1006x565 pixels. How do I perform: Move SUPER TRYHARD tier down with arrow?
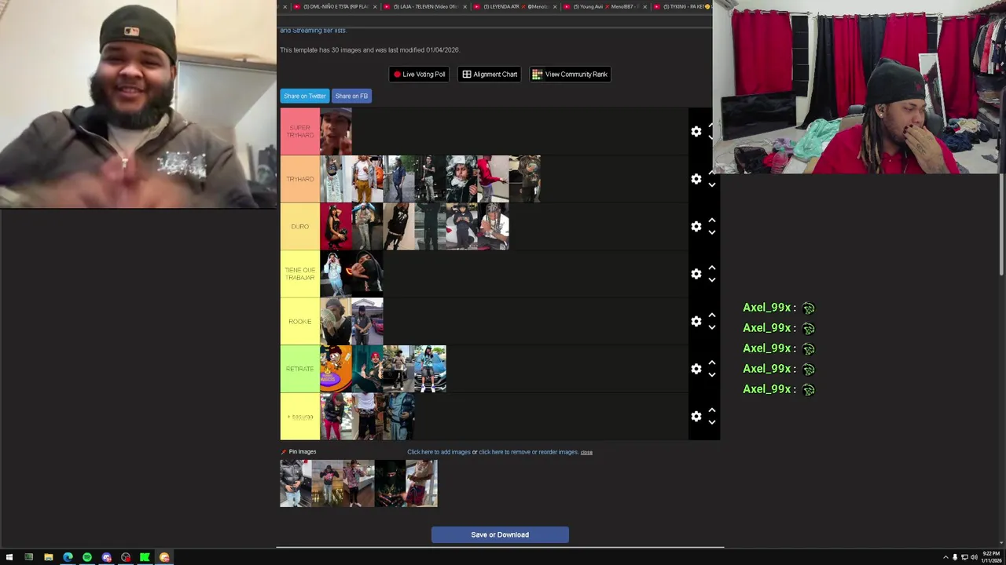point(712,138)
